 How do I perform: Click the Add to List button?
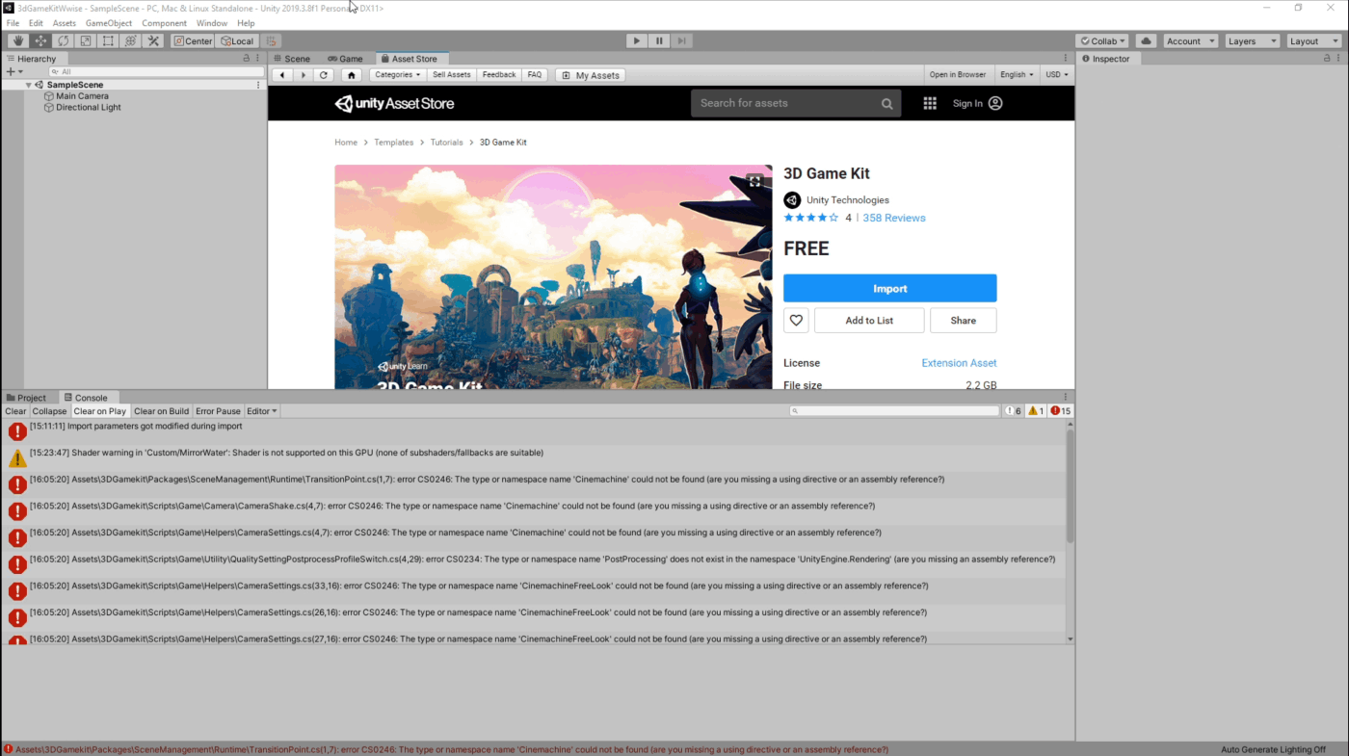[x=869, y=321]
